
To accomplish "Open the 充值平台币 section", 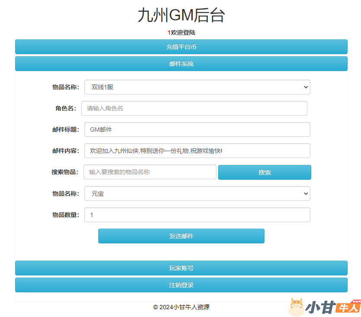I will click(181, 47).
